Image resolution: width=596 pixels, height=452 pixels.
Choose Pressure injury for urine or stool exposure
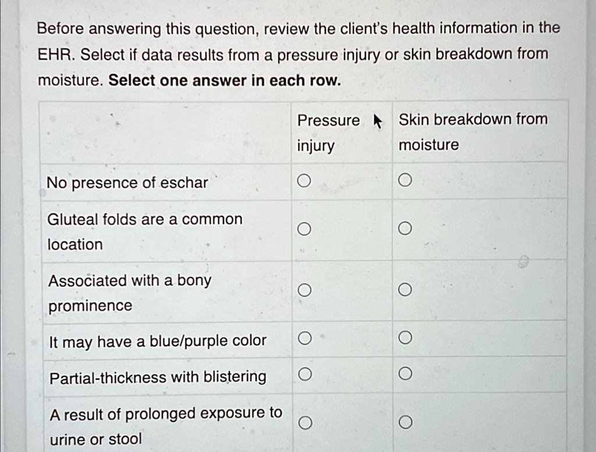[x=305, y=422]
